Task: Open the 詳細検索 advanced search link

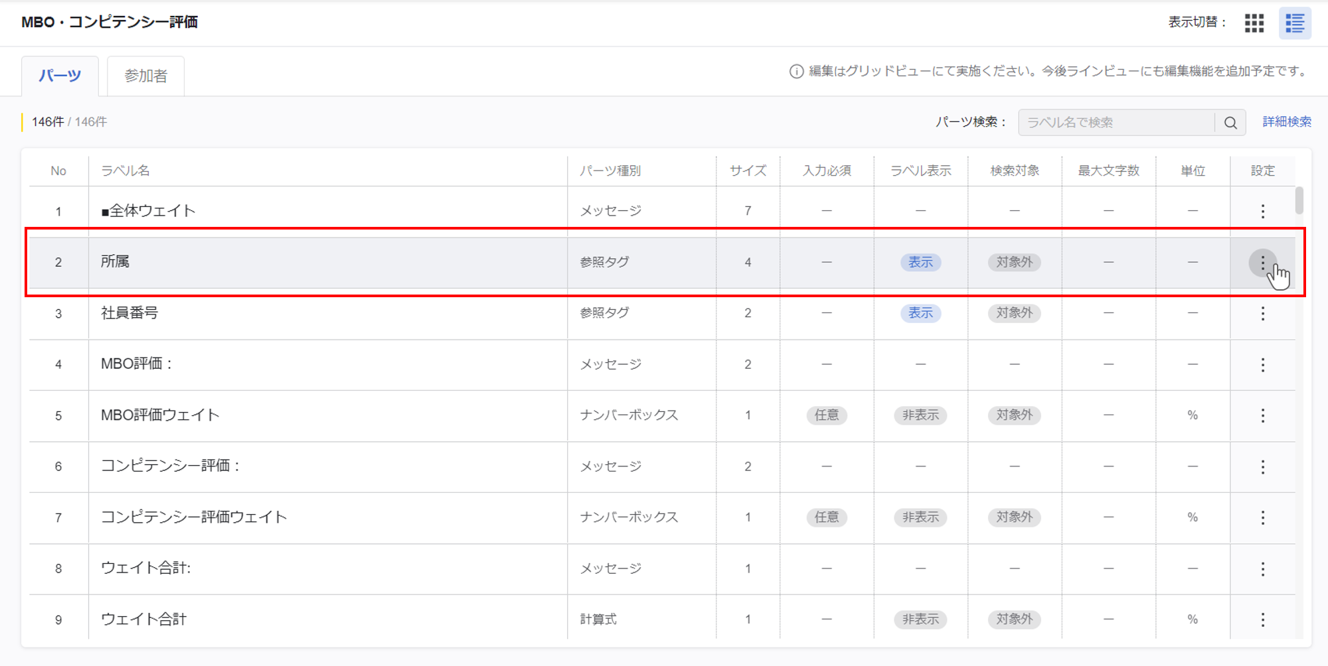Action: [1286, 122]
